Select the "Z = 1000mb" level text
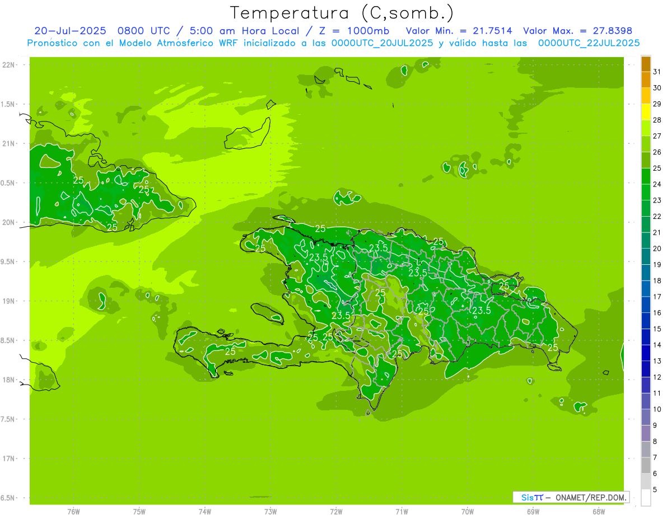This screenshot has height=519, width=672. (355, 31)
